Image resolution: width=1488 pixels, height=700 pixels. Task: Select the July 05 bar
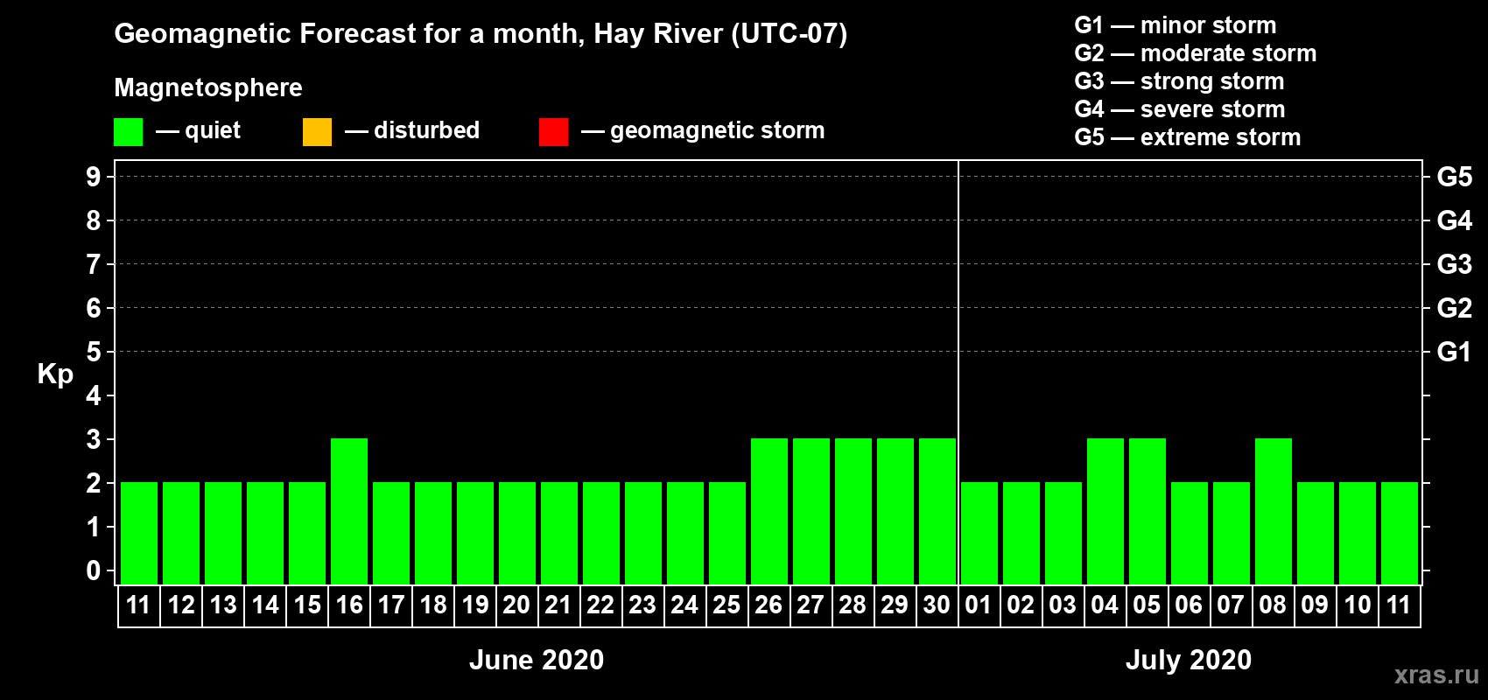(1148, 511)
